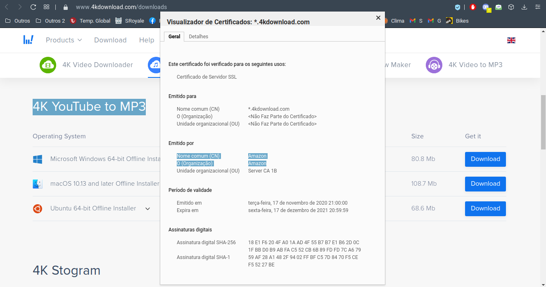546x287 pixels.
Task: Click the Windows logo in the installer row
Action: coord(38,159)
